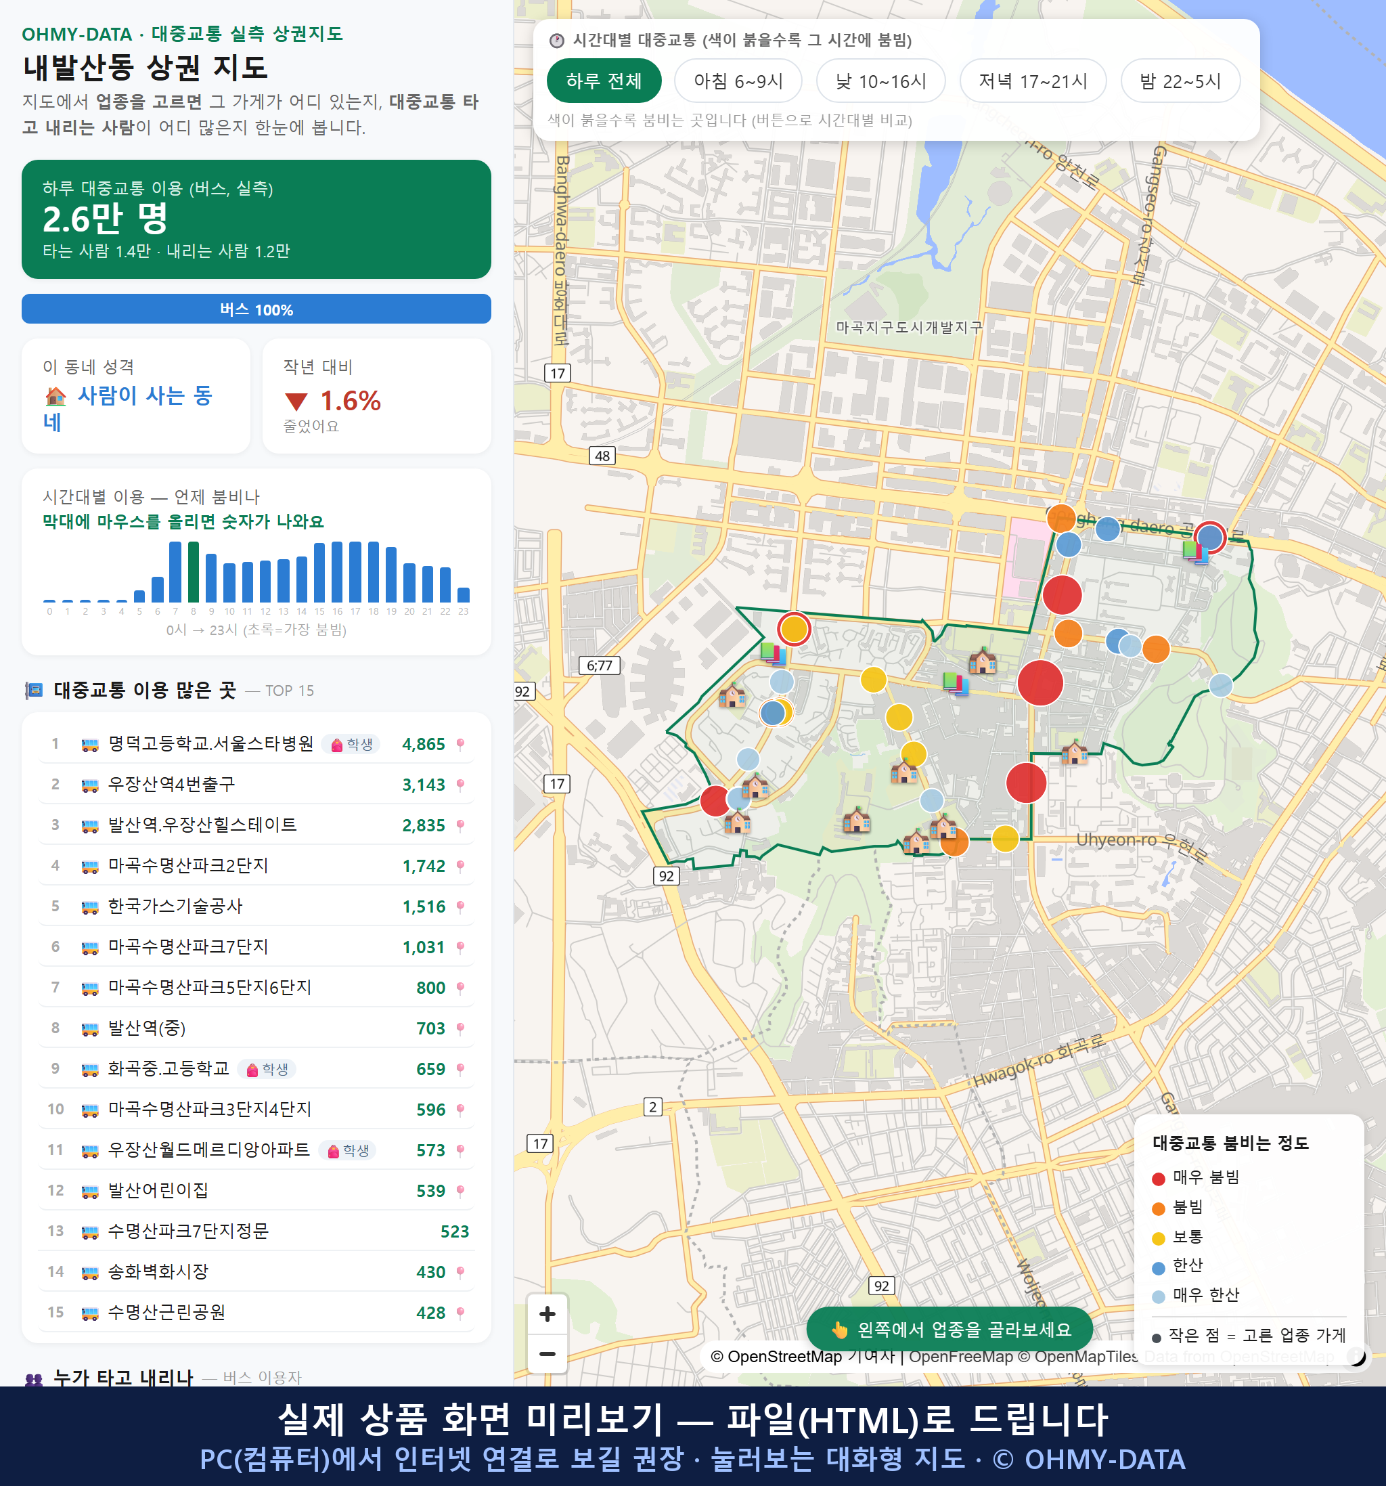Viewport: 1386px width, 1486px height.
Task: Click the row name 송화벽화시장
Action: (x=158, y=1271)
